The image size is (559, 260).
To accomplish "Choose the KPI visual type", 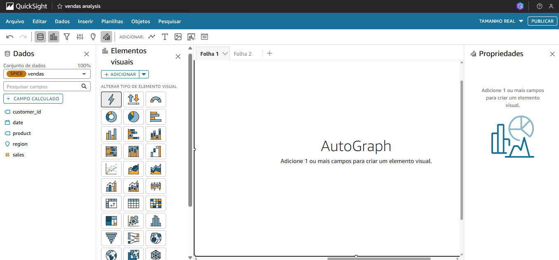I will tap(134, 99).
